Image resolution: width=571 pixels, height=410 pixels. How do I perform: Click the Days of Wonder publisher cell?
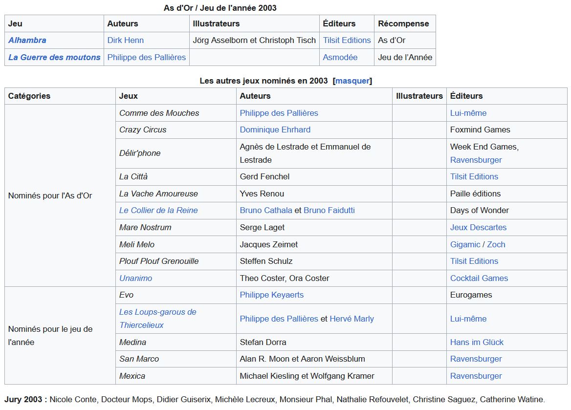507,211
